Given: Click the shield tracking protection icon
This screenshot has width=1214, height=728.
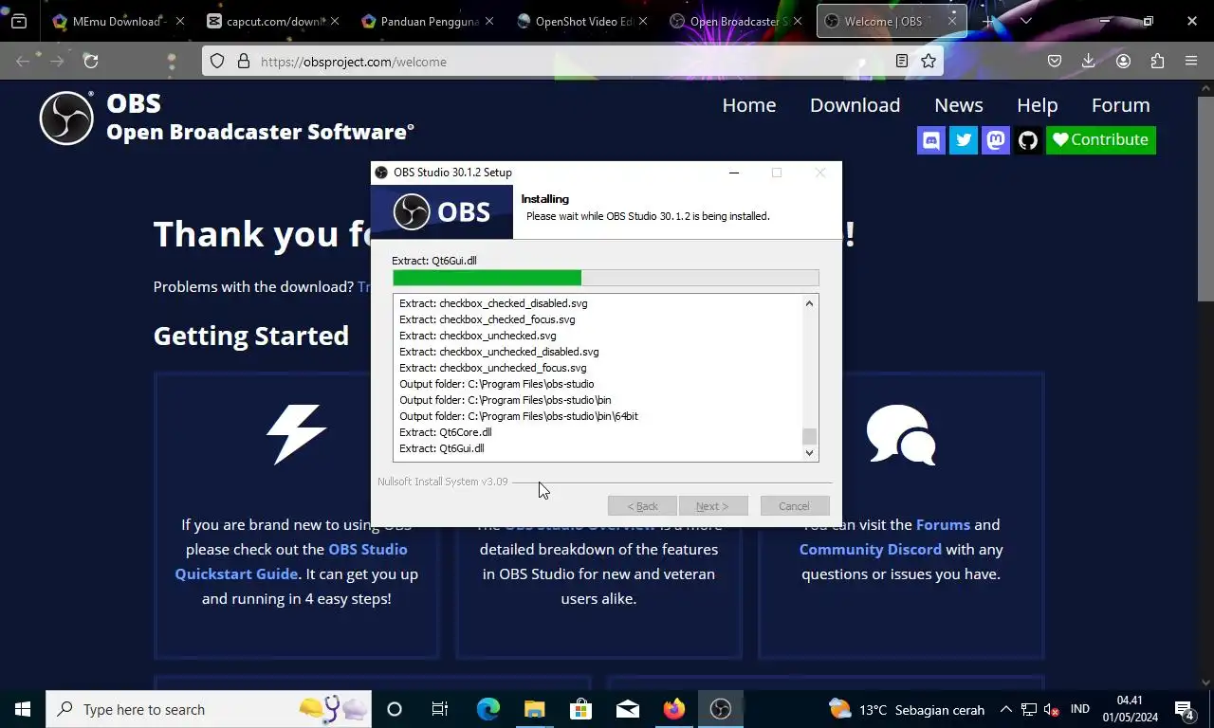Looking at the screenshot, I should 217,62.
